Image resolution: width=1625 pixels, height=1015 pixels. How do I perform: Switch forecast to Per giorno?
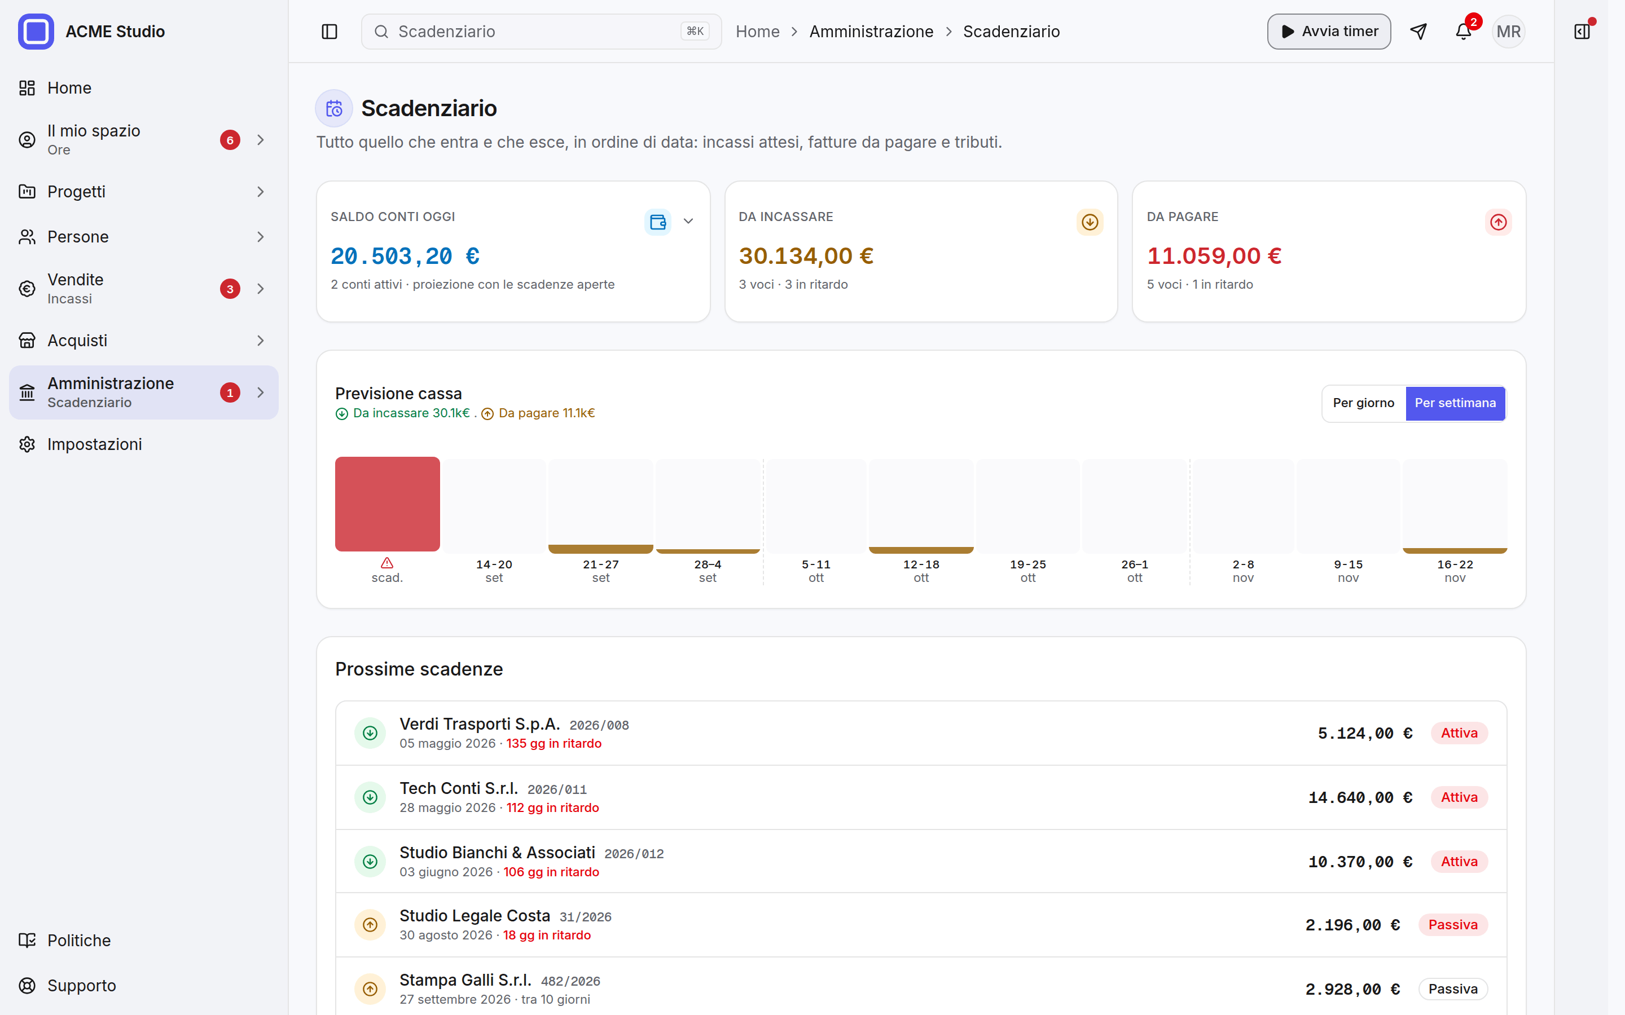(1363, 403)
